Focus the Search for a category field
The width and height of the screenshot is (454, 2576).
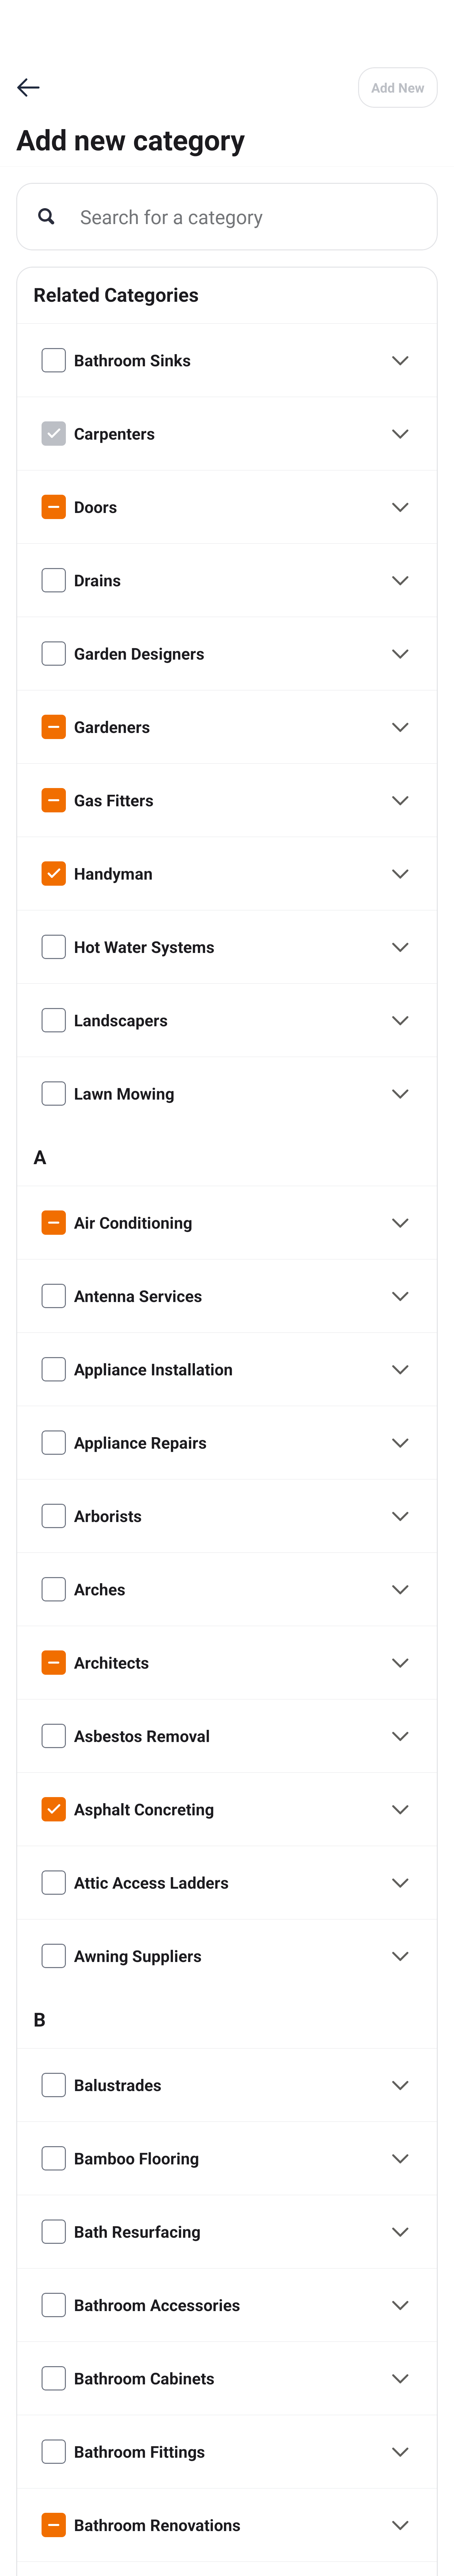coord(240,217)
